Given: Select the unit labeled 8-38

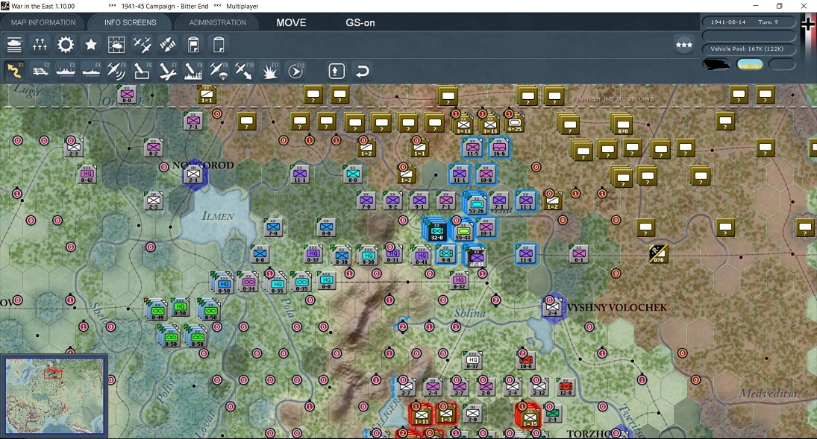Looking at the screenshot, I should [x=341, y=255].
